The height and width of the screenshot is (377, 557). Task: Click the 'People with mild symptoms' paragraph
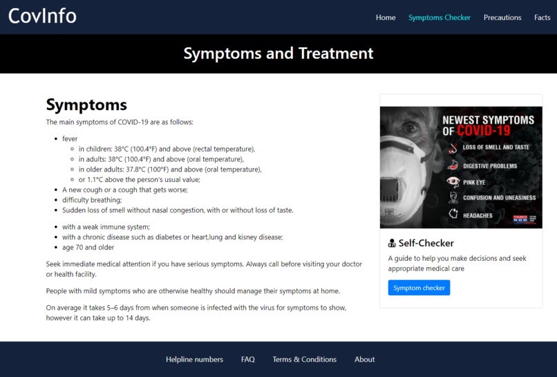pyautogui.click(x=193, y=291)
